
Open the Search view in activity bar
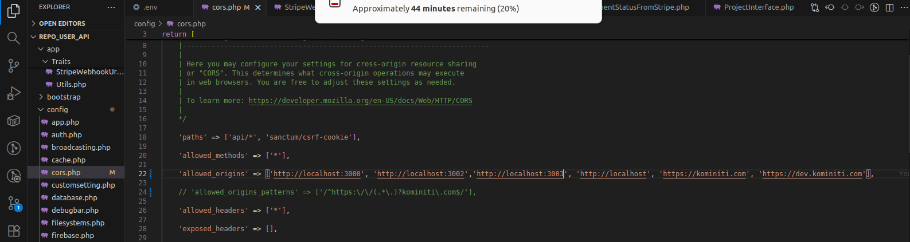point(13,38)
